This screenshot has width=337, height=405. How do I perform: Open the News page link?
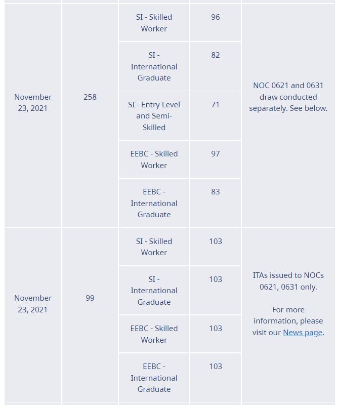point(303,333)
